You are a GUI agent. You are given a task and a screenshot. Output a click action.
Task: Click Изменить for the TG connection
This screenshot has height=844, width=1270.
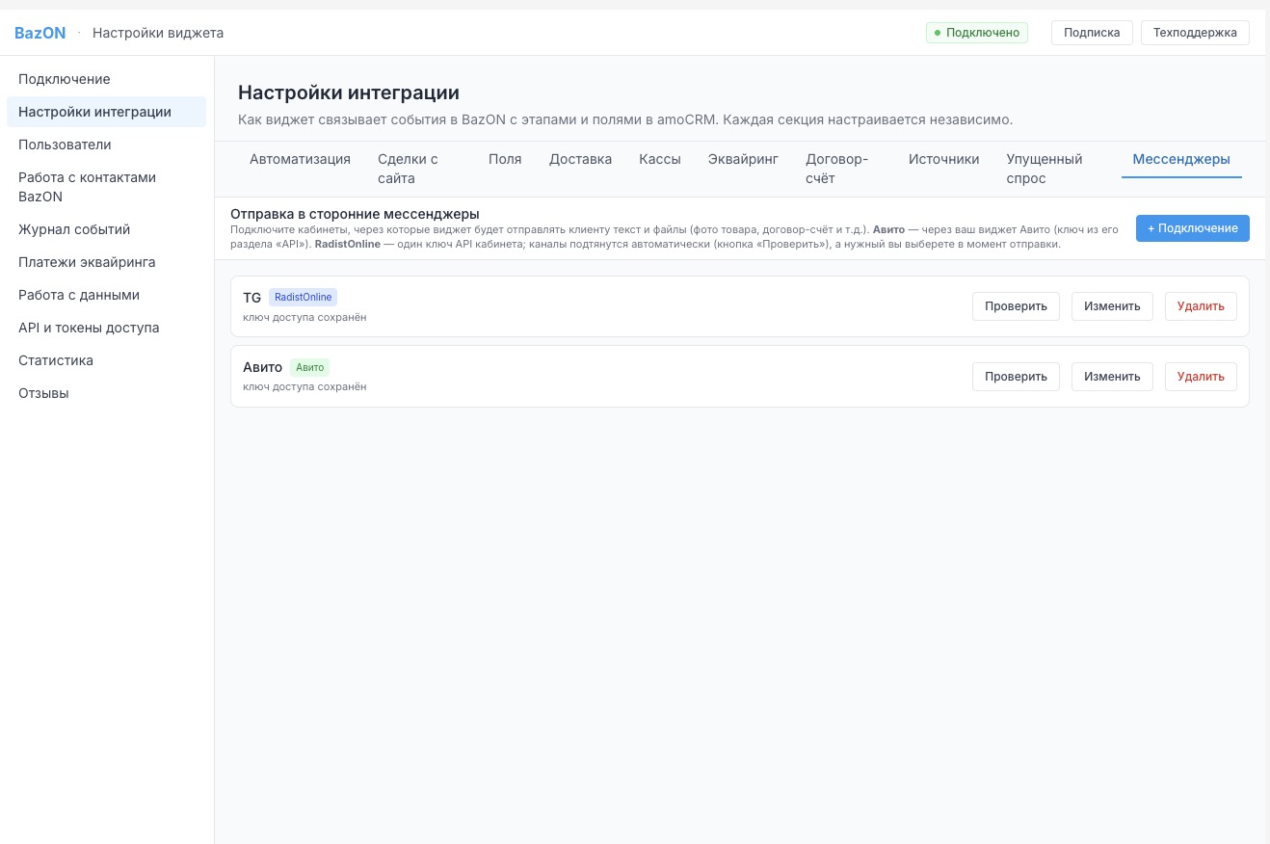tap(1112, 306)
